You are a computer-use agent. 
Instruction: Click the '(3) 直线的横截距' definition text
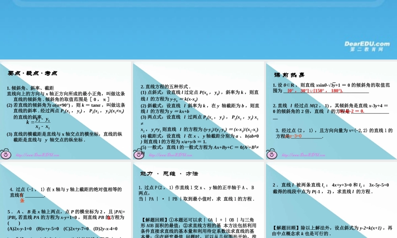coord(65,136)
